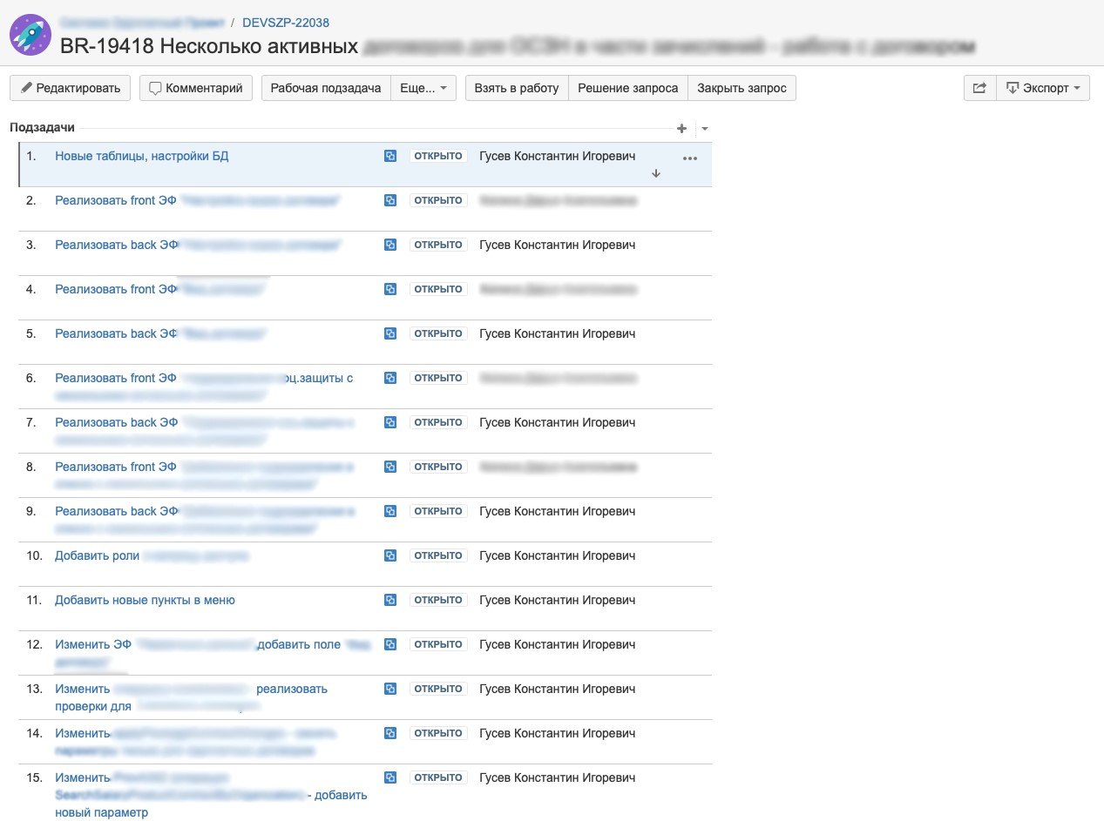Click subtask type icon in row 9
Image resolution: width=1104 pixels, height=821 pixels.
coord(390,512)
